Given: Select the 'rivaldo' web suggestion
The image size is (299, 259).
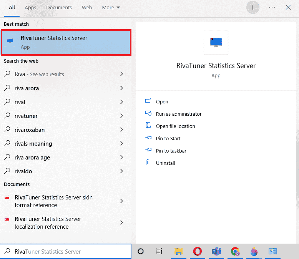Looking at the screenshot, I should coord(66,171).
